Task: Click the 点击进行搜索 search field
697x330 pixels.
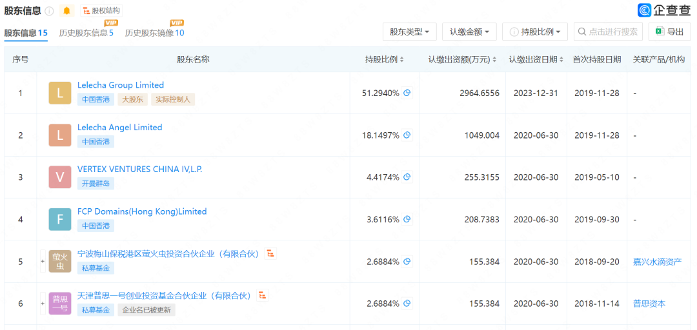Action: [x=608, y=32]
